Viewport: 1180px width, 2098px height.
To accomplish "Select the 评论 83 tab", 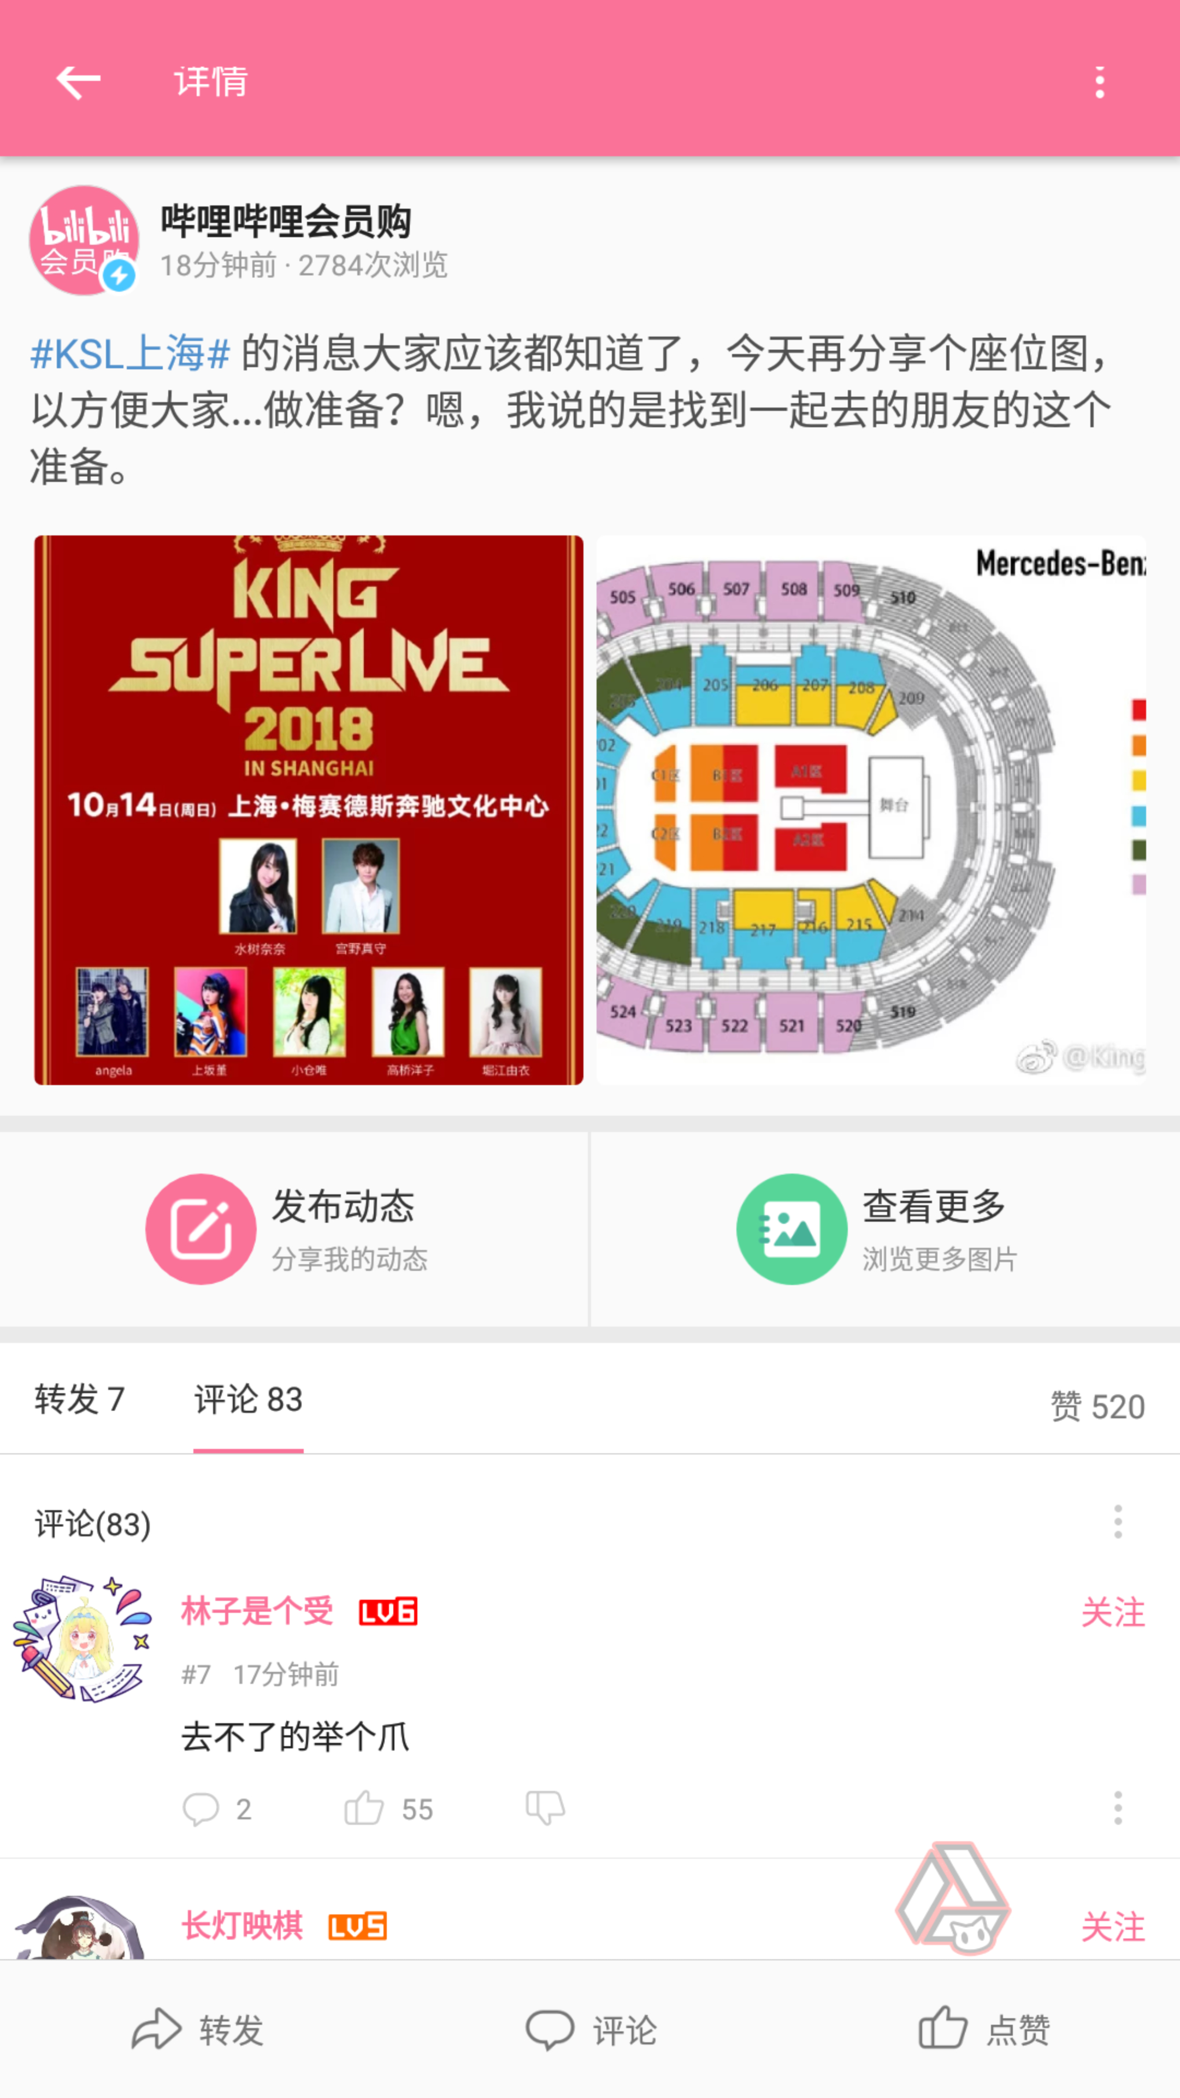I will 249,1399.
